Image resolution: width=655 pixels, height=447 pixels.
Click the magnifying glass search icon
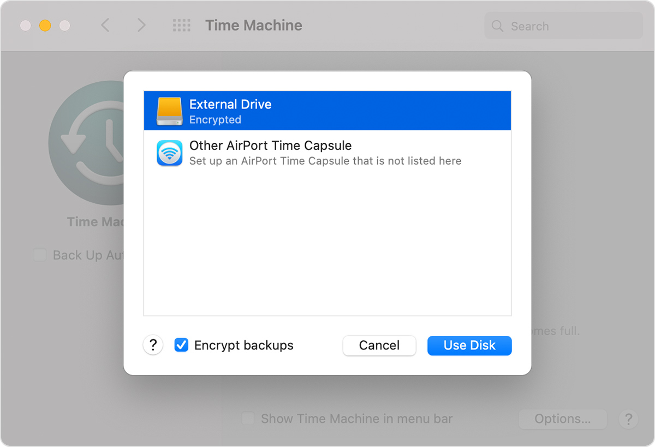pos(497,26)
